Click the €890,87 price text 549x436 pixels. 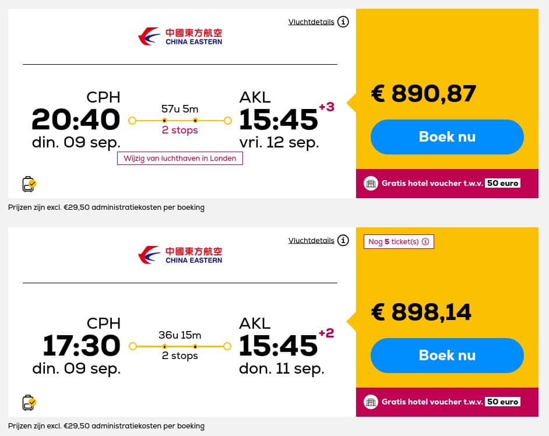(x=424, y=94)
